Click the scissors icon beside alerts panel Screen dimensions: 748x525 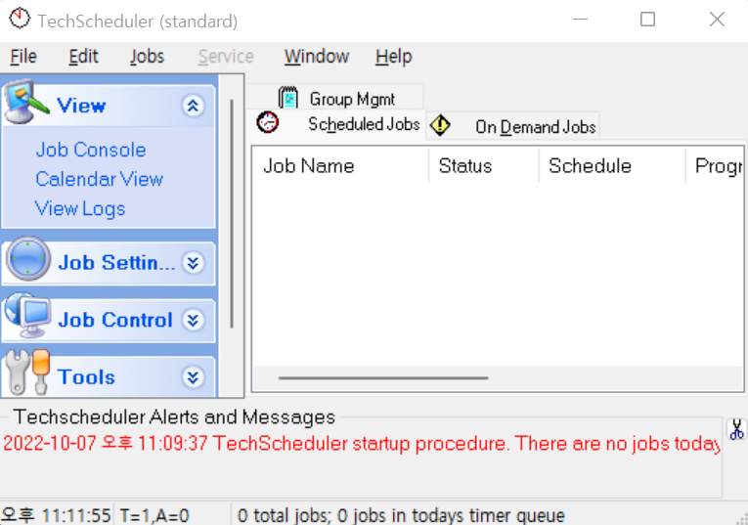736,429
